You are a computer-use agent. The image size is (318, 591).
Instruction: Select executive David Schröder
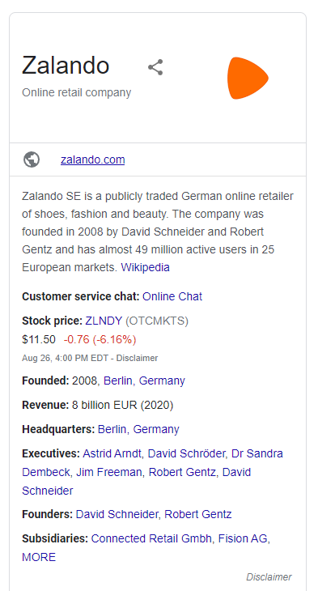[x=186, y=453]
